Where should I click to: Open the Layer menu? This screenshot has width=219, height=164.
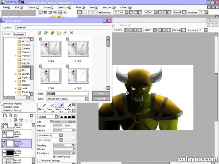49,7
